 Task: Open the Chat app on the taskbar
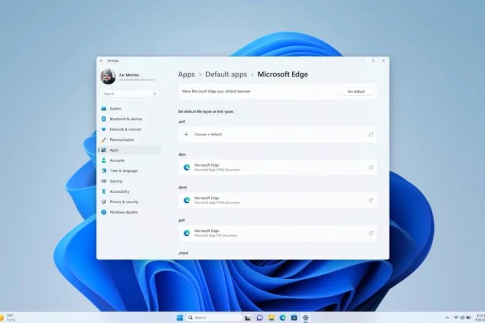point(260,317)
